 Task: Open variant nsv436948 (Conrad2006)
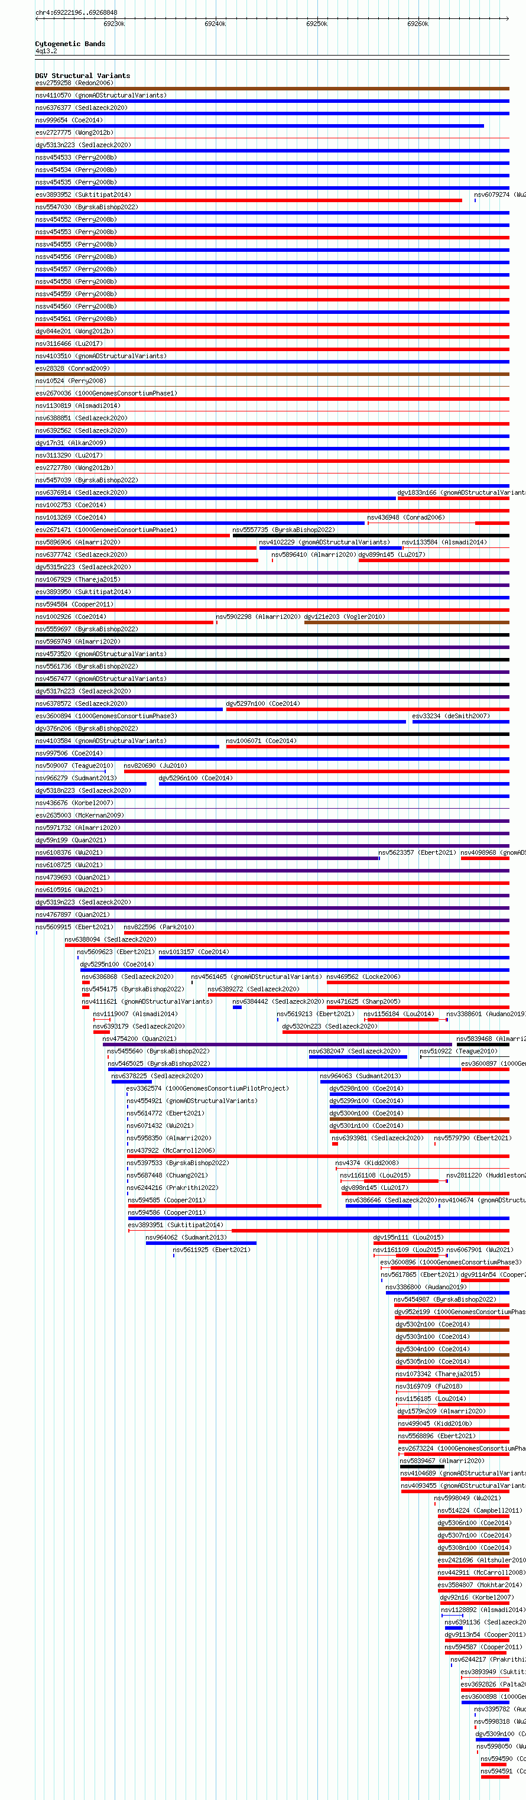tap(406, 518)
